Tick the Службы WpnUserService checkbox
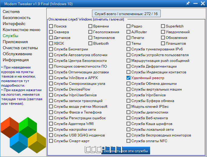 pyautogui.click(x=51, y=95)
